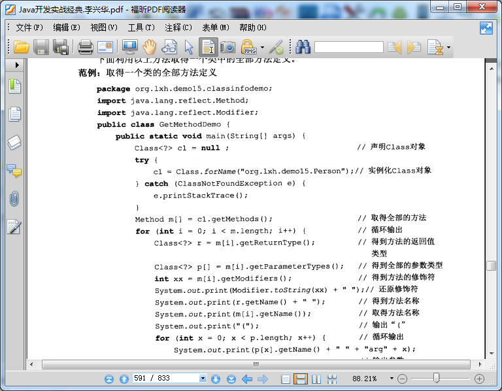Open the Layers panel
Viewport: 502px width, 391px height.
[15, 143]
